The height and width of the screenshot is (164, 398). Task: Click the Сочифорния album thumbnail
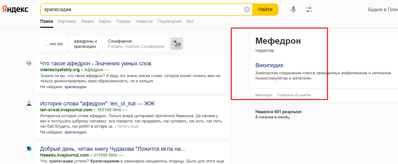pos(177,44)
